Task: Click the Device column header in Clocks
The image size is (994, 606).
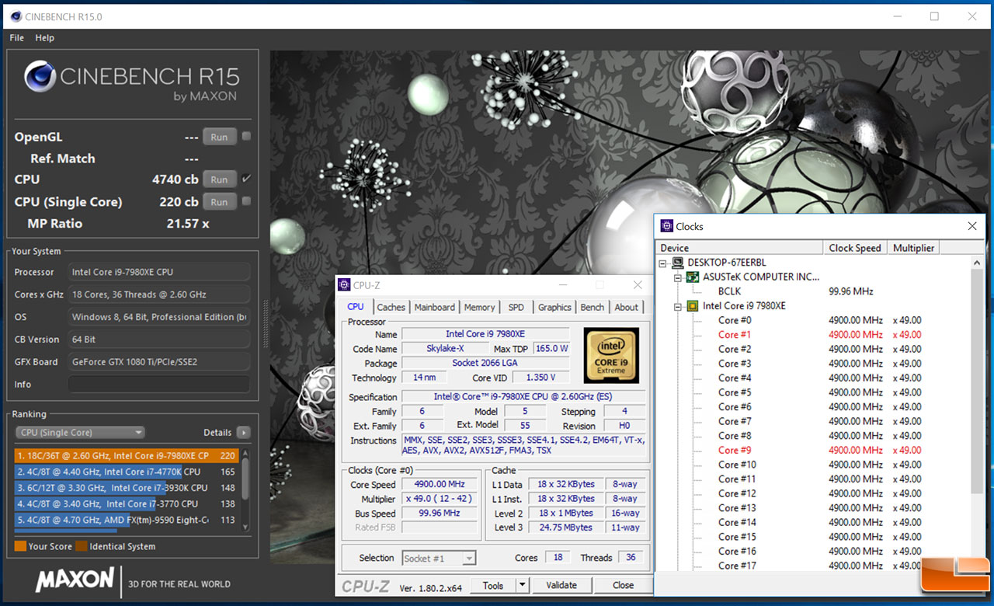Action: coord(739,248)
